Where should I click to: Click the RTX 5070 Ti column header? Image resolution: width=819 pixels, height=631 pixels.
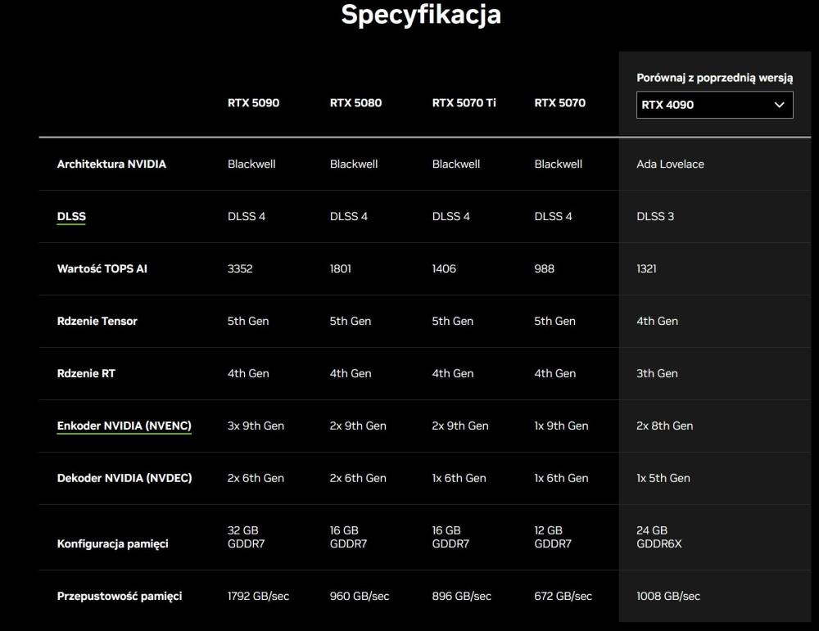(464, 103)
